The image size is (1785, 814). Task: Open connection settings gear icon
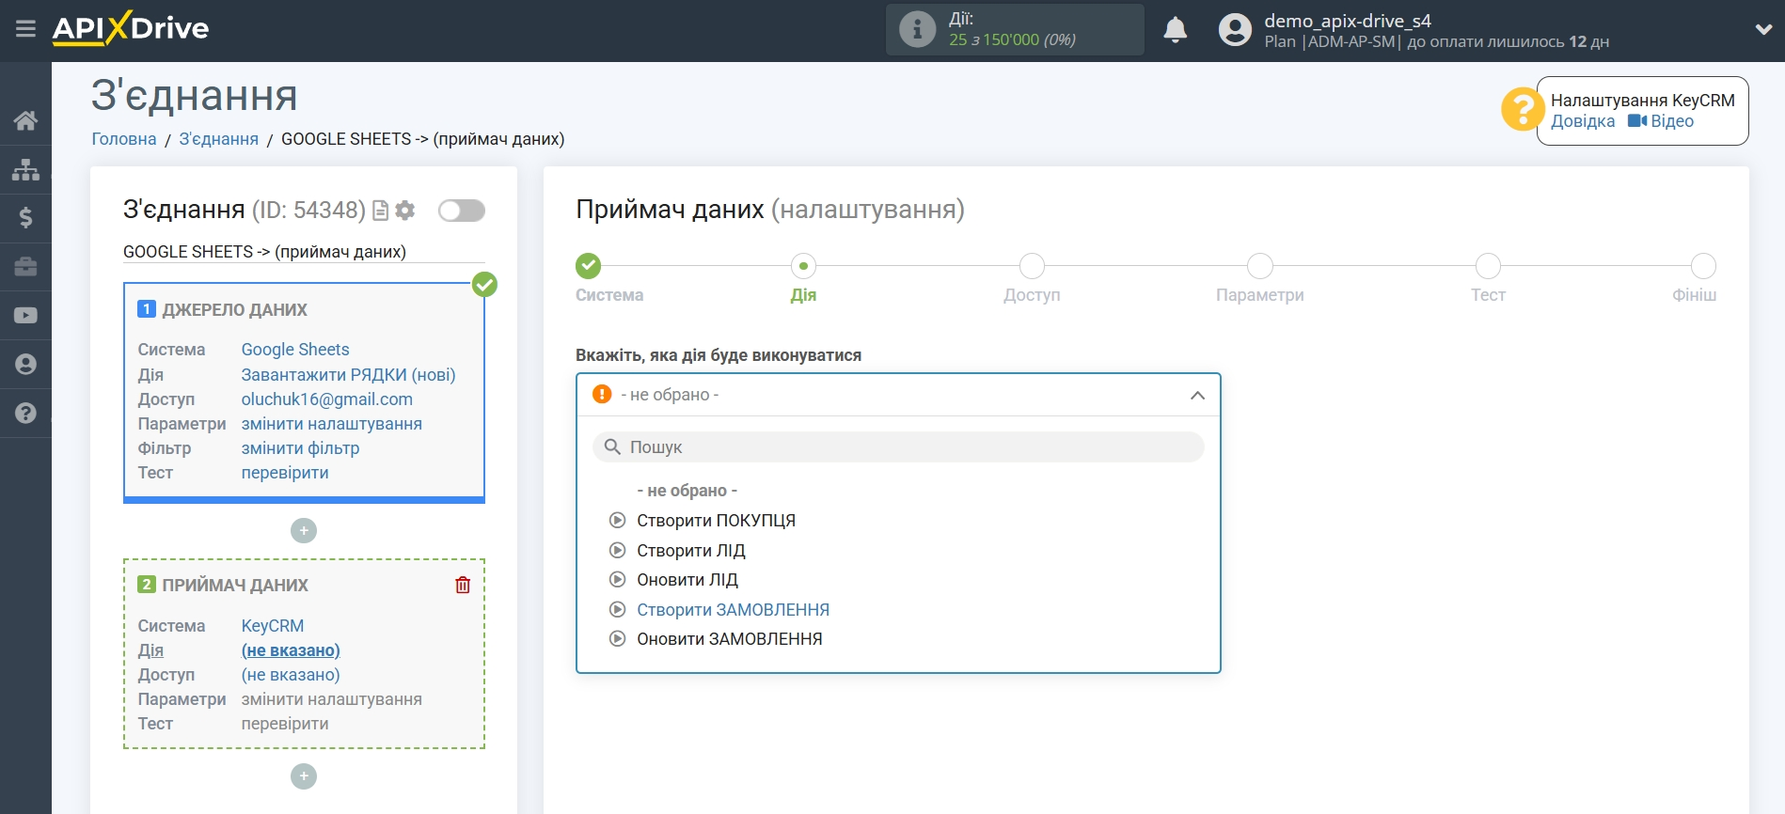pos(405,211)
